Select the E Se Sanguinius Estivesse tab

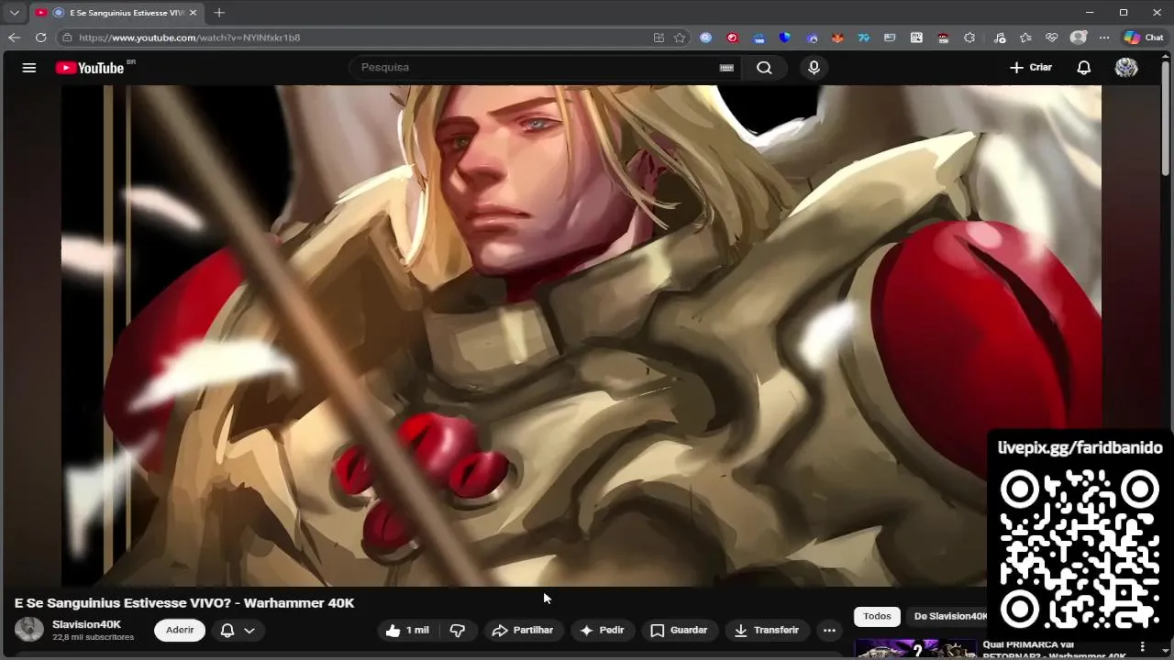[x=116, y=13]
